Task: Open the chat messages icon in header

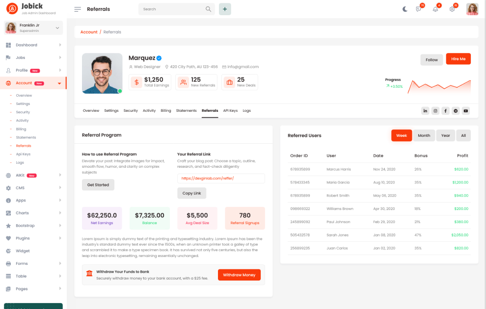Action: click(x=419, y=9)
